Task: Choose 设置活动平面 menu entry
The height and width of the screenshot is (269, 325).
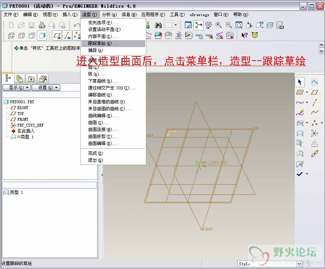Action: 113,30
